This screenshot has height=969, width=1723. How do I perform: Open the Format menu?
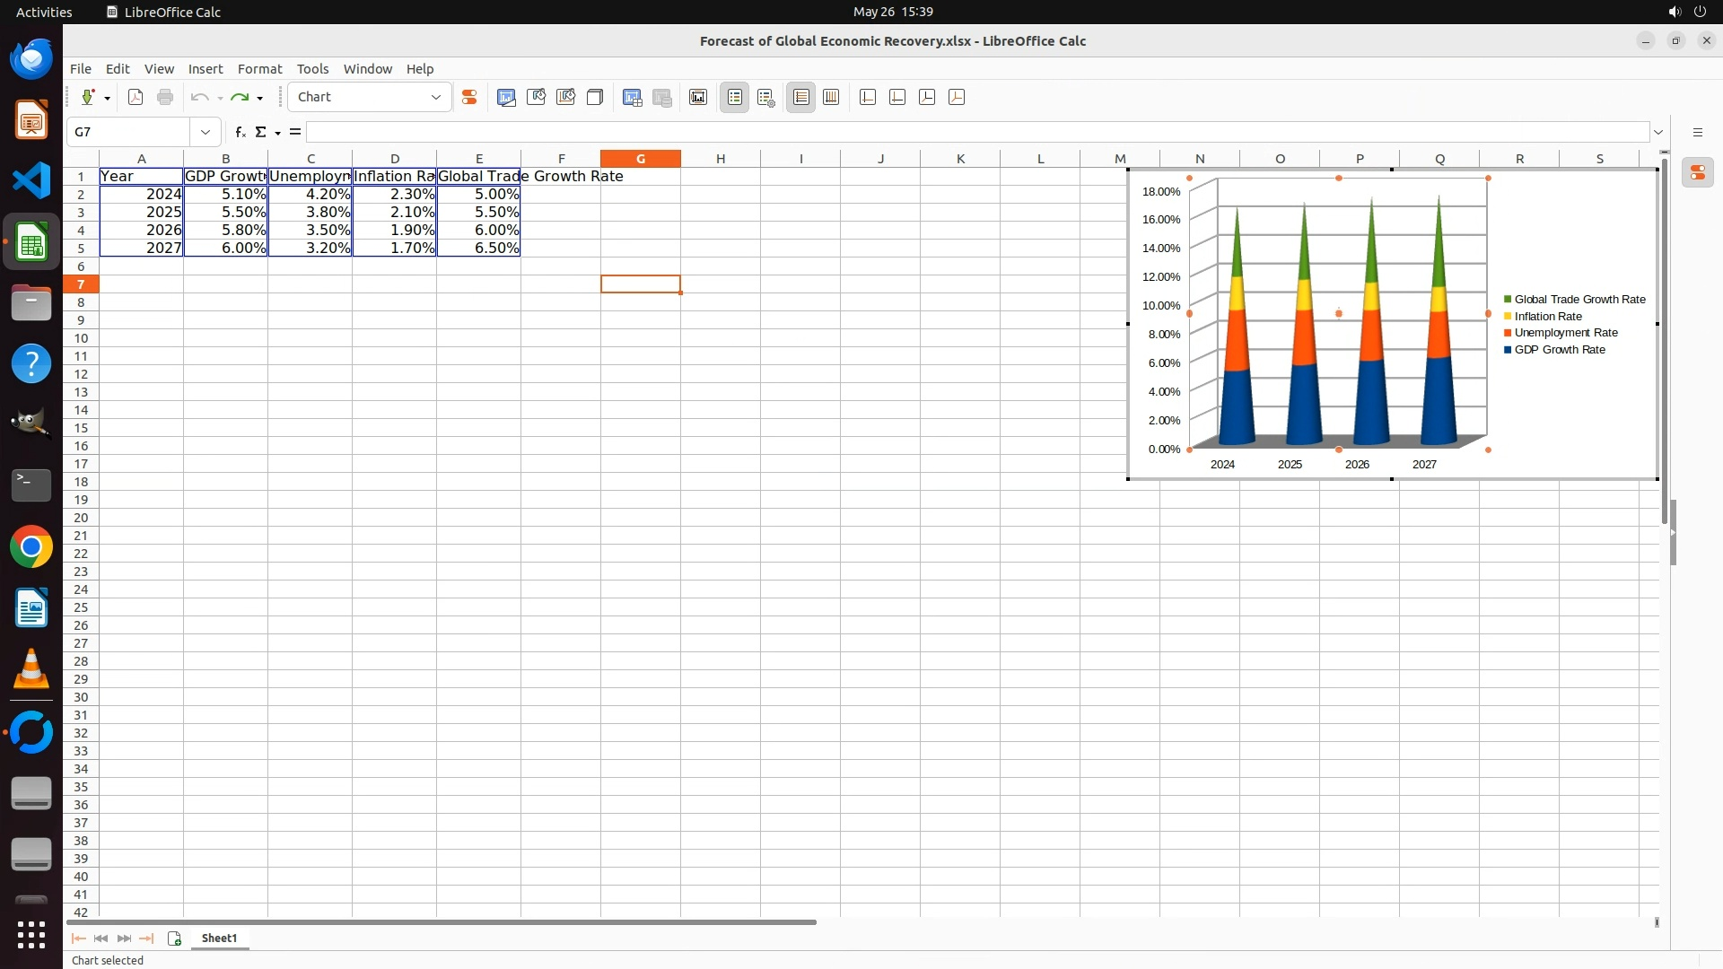(x=259, y=69)
